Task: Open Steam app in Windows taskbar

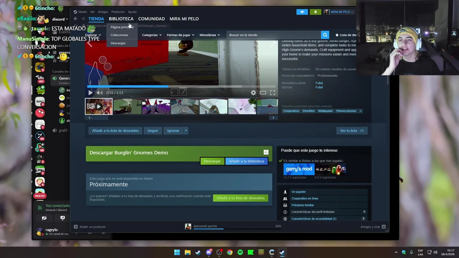Action: (282, 252)
